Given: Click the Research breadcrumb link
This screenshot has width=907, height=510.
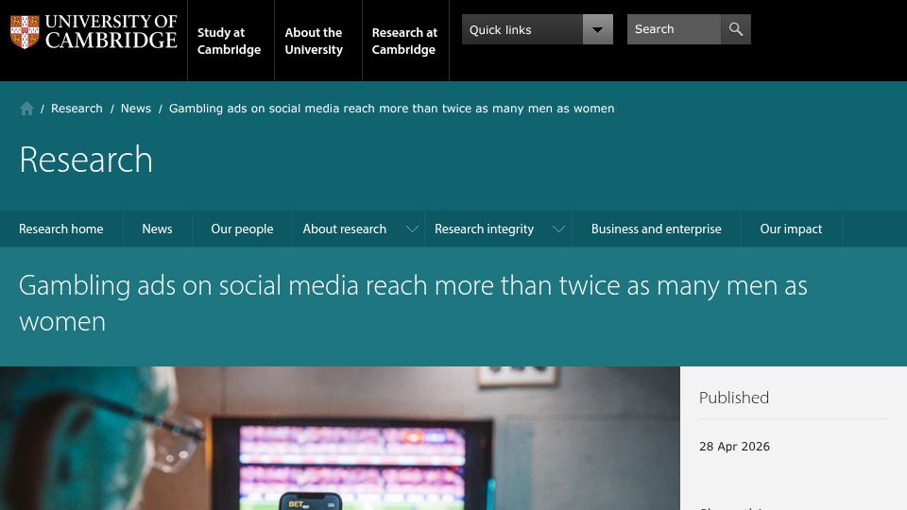Looking at the screenshot, I should pyautogui.click(x=77, y=109).
